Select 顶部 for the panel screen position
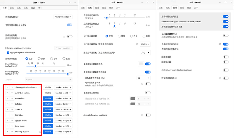This screenshot has width=234, height=138. click(x=39, y=59)
